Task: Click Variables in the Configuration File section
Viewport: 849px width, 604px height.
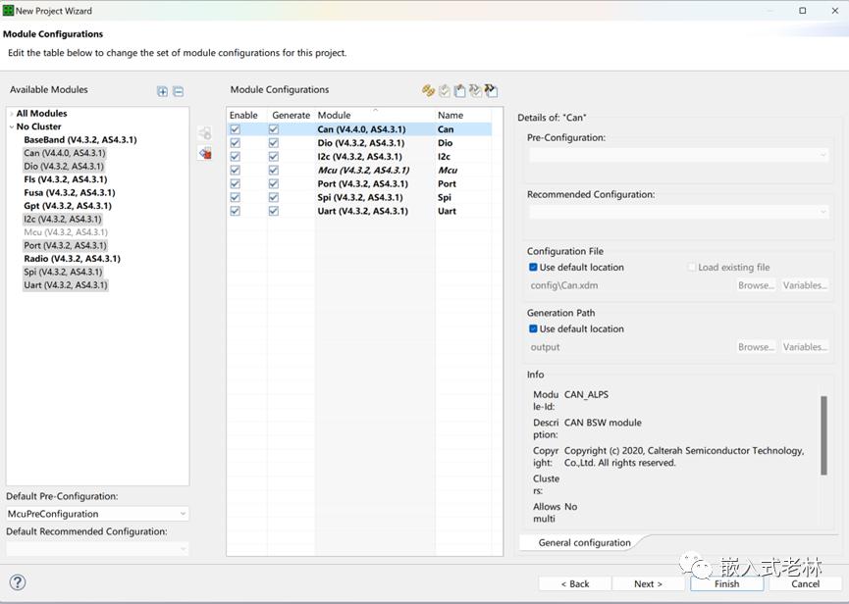Action: [805, 285]
